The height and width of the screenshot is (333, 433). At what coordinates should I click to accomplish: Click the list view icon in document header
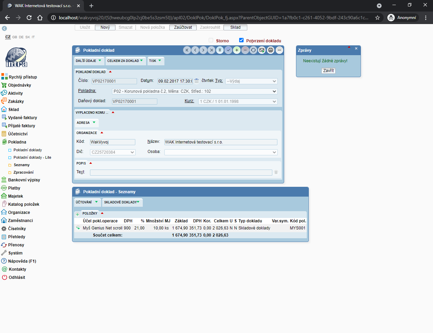(x=220, y=50)
